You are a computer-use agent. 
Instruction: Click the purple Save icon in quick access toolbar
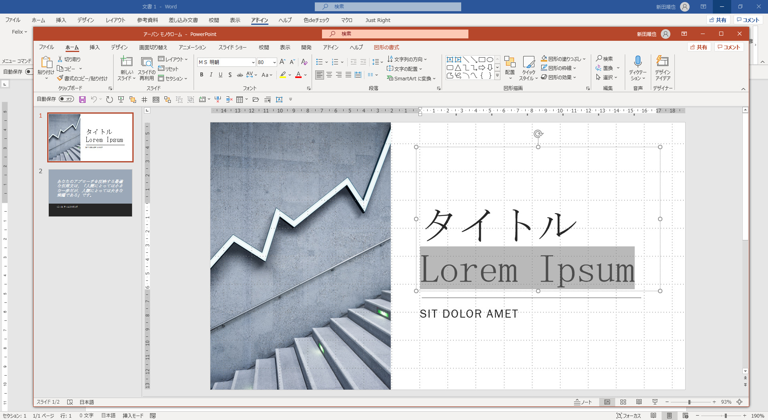click(x=82, y=100)
